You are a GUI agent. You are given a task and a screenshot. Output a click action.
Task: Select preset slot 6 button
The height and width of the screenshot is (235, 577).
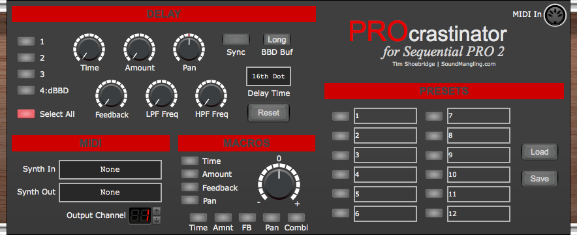click(341, 213)
